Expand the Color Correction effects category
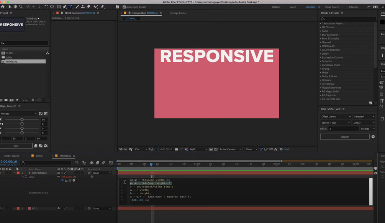Image resolution: width=385 pixels, height=223 pixels. pos(320,50)
